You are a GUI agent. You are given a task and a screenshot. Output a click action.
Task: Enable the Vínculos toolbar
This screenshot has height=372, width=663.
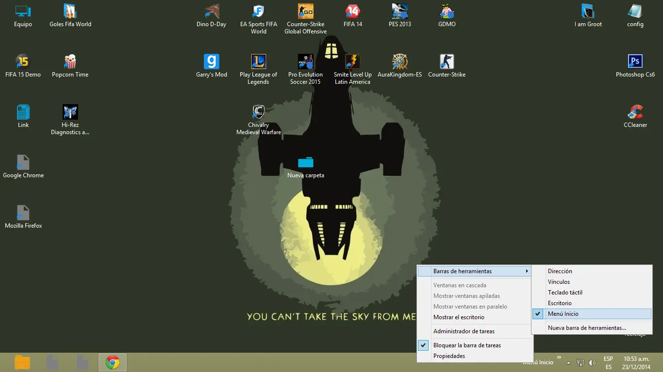tap(592, 282)
